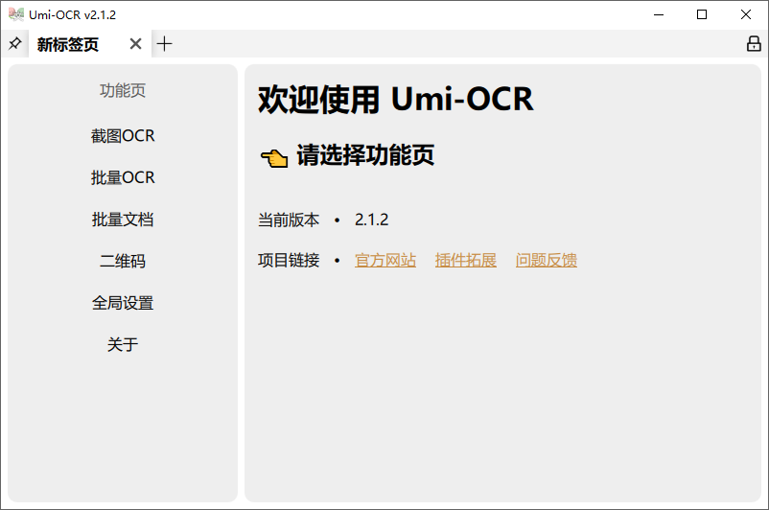This screenshot has width=769, height=510.
Task: Follow the 问题反馈 link
Action: [x=546, y=260]
